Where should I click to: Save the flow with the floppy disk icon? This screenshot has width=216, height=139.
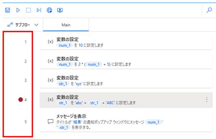(8, 10)
